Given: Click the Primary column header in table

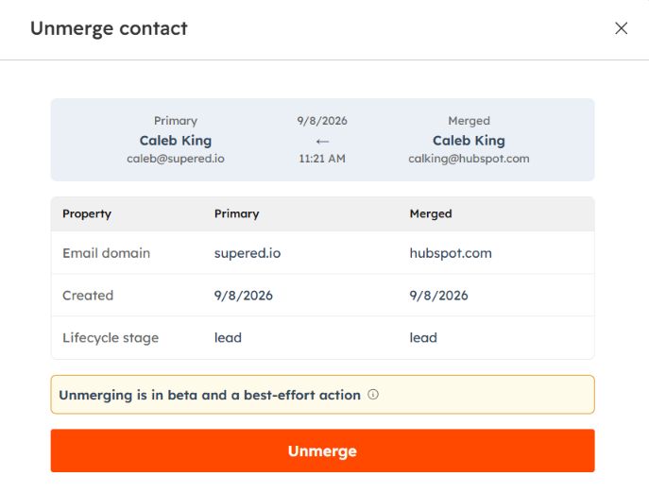Looking at the screenshot, I should click(x=236, y=213).
